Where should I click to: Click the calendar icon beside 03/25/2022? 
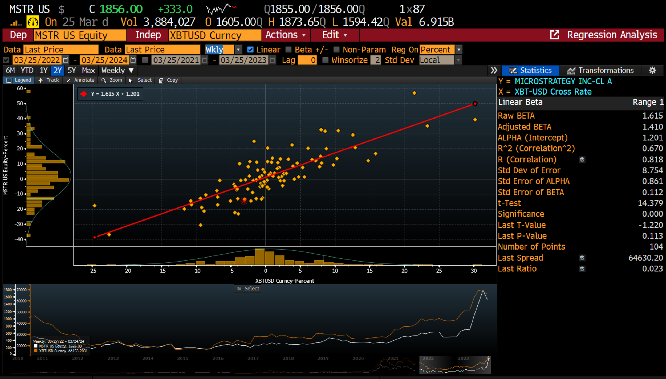tap(66, 60)
